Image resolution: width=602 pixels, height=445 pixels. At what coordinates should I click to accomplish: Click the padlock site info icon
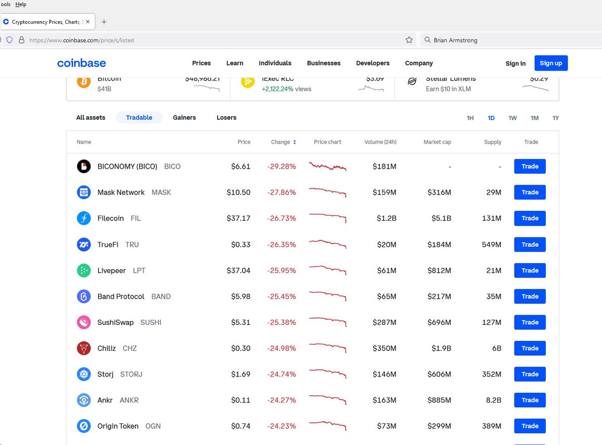coord(22,40)
